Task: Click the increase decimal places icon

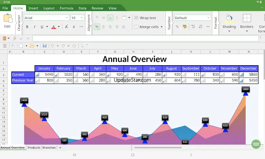Action: tap(193, 26)
